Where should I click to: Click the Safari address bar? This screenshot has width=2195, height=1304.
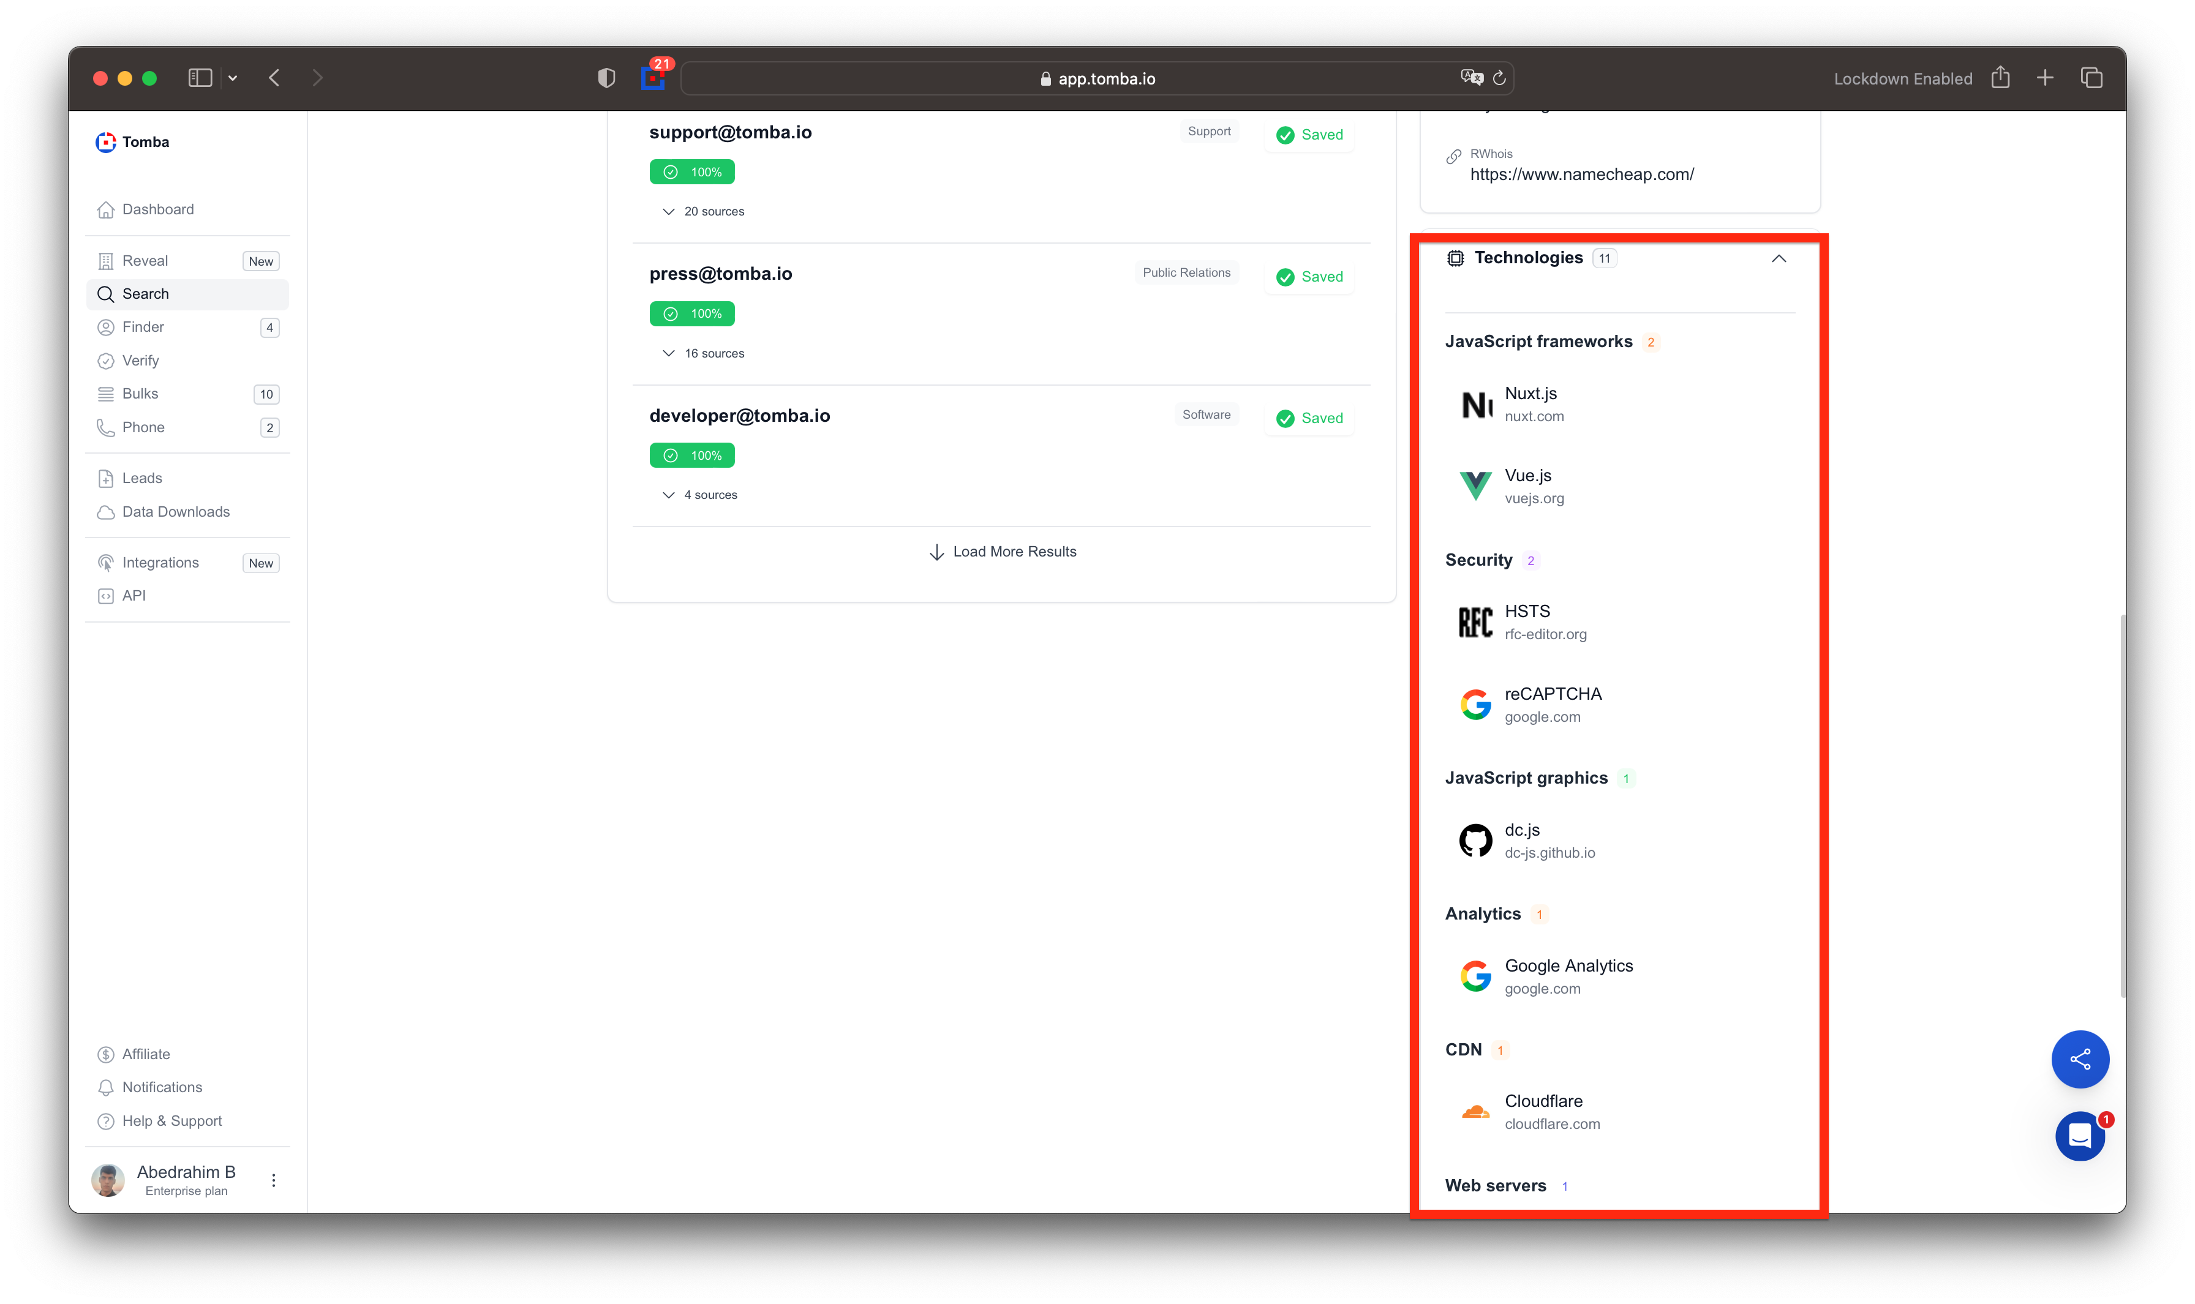(x=1096, y=78)
